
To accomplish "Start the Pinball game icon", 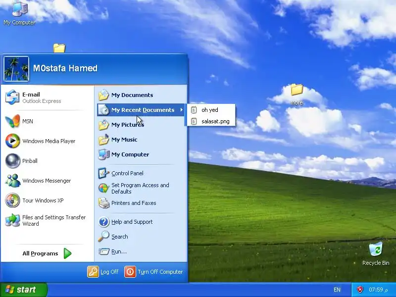I will [12, 160].
